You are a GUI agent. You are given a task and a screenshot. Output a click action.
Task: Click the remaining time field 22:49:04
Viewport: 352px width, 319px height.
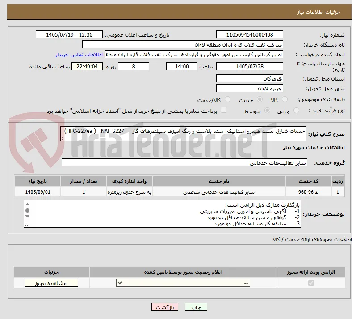tap(87, 67)
